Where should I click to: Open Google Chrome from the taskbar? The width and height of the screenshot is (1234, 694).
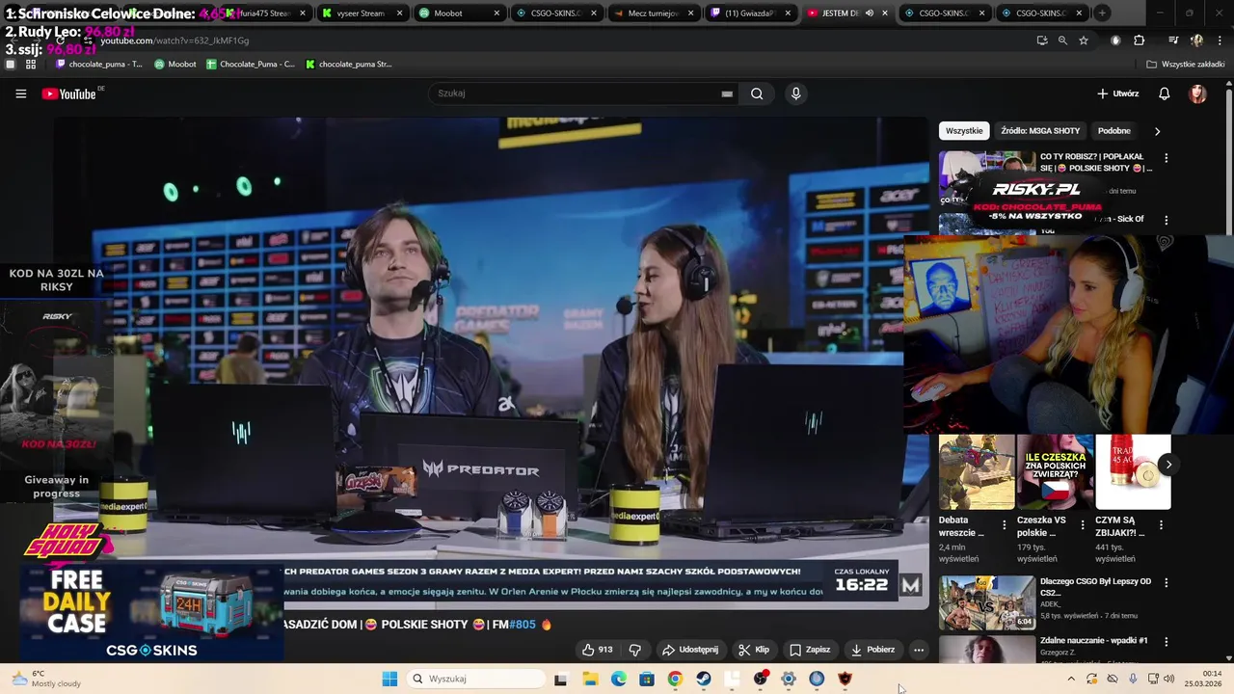pos(675,679)
